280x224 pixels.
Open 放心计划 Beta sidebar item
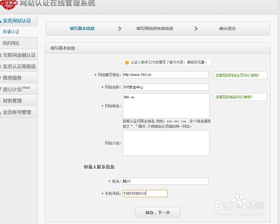click(18, 89)
